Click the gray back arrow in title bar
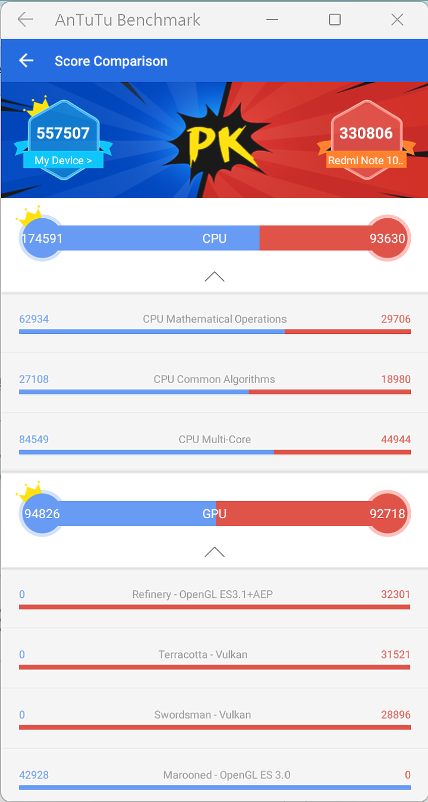 [25, 20]
